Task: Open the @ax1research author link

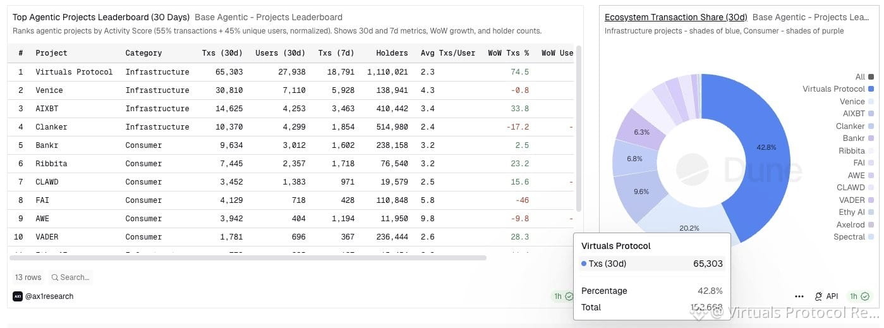Action: [x=49, y=296]
